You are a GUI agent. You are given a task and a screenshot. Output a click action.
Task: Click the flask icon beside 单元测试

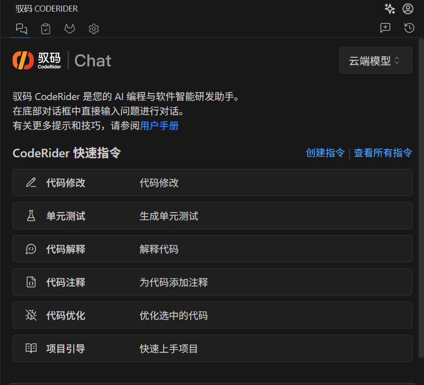pyautogui.click(x=31, y=216)
